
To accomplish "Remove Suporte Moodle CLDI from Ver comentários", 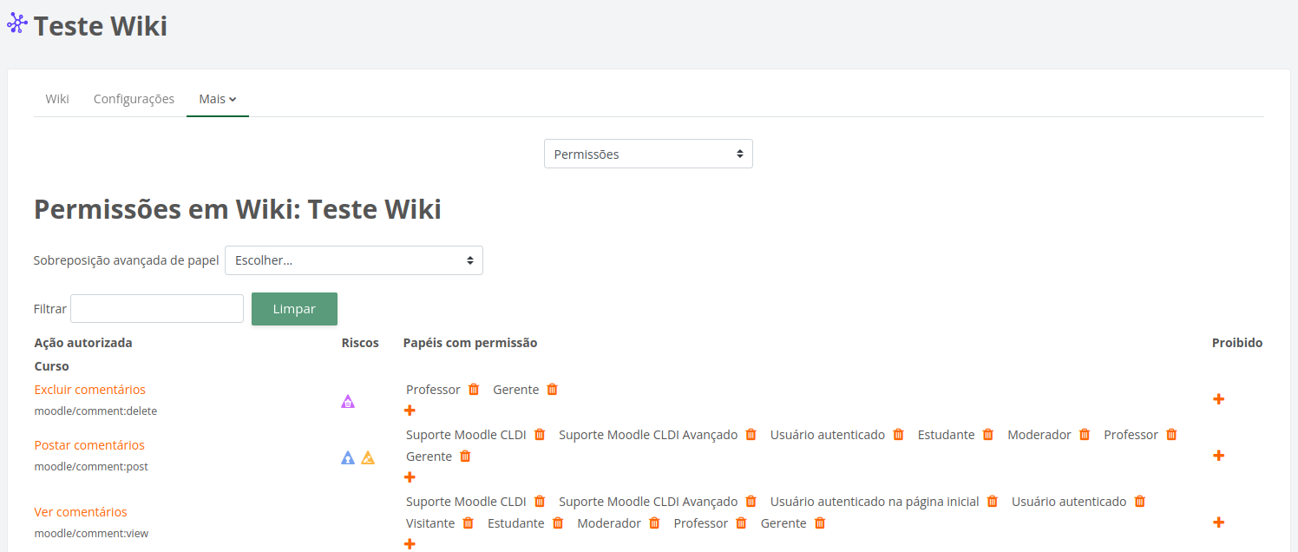I will pos(539,501).
